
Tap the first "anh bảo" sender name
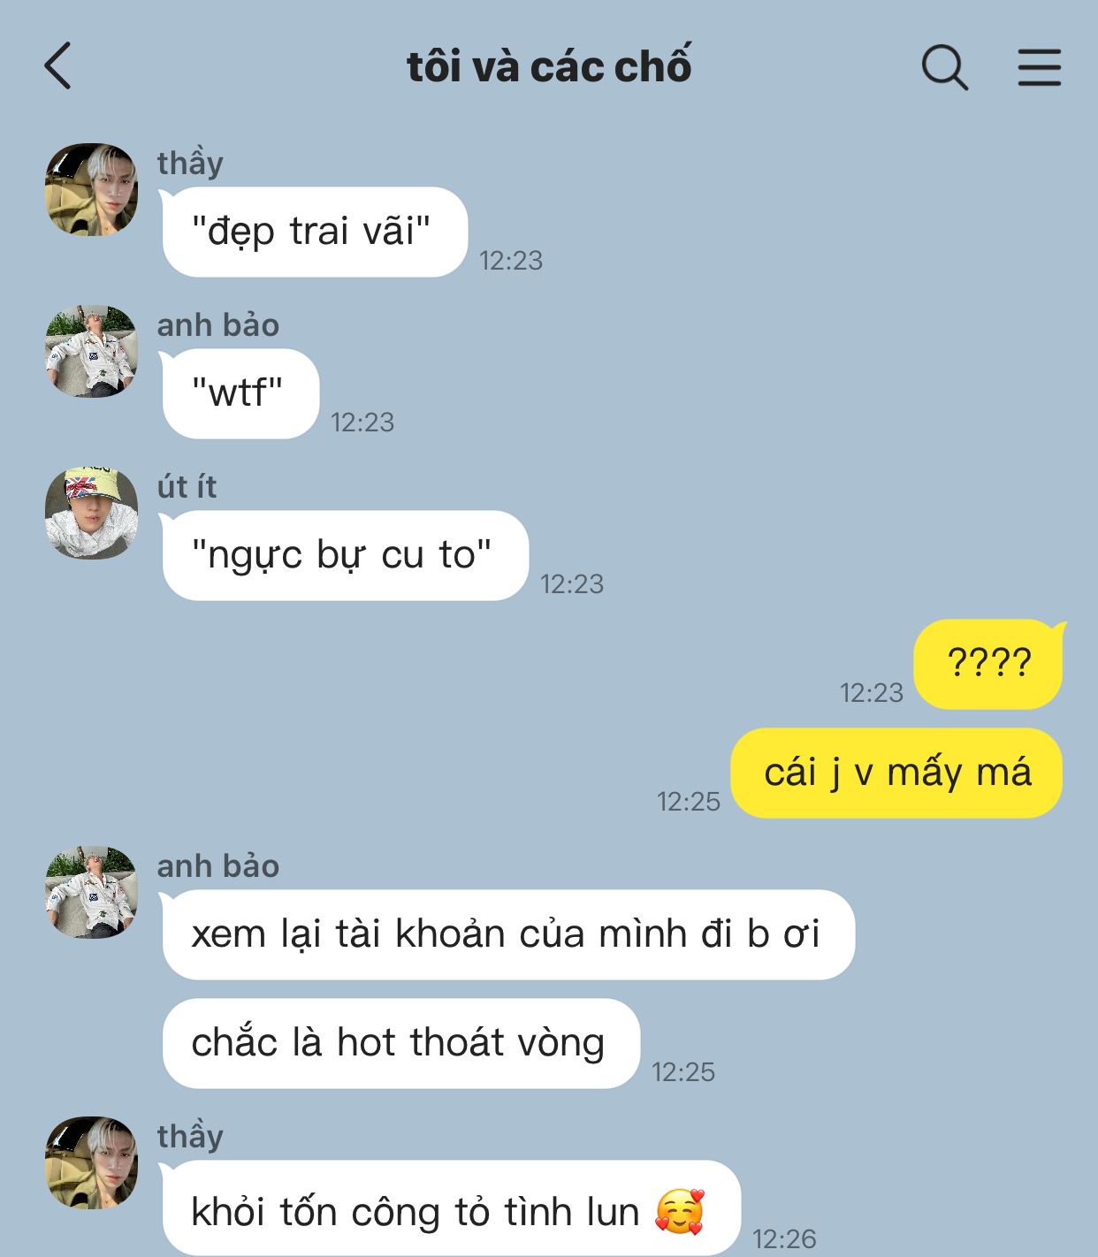218,324
